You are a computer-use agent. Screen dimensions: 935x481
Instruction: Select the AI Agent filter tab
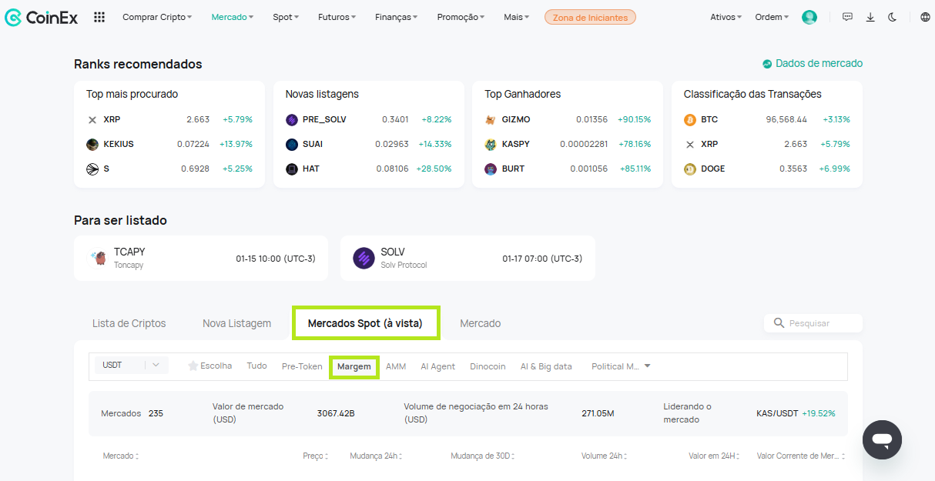(x=438, y=366)
